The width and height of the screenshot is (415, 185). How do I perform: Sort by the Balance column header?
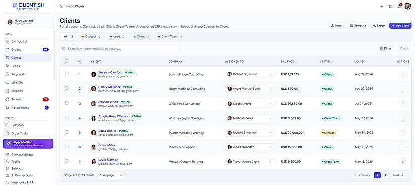tap(288, 62)
